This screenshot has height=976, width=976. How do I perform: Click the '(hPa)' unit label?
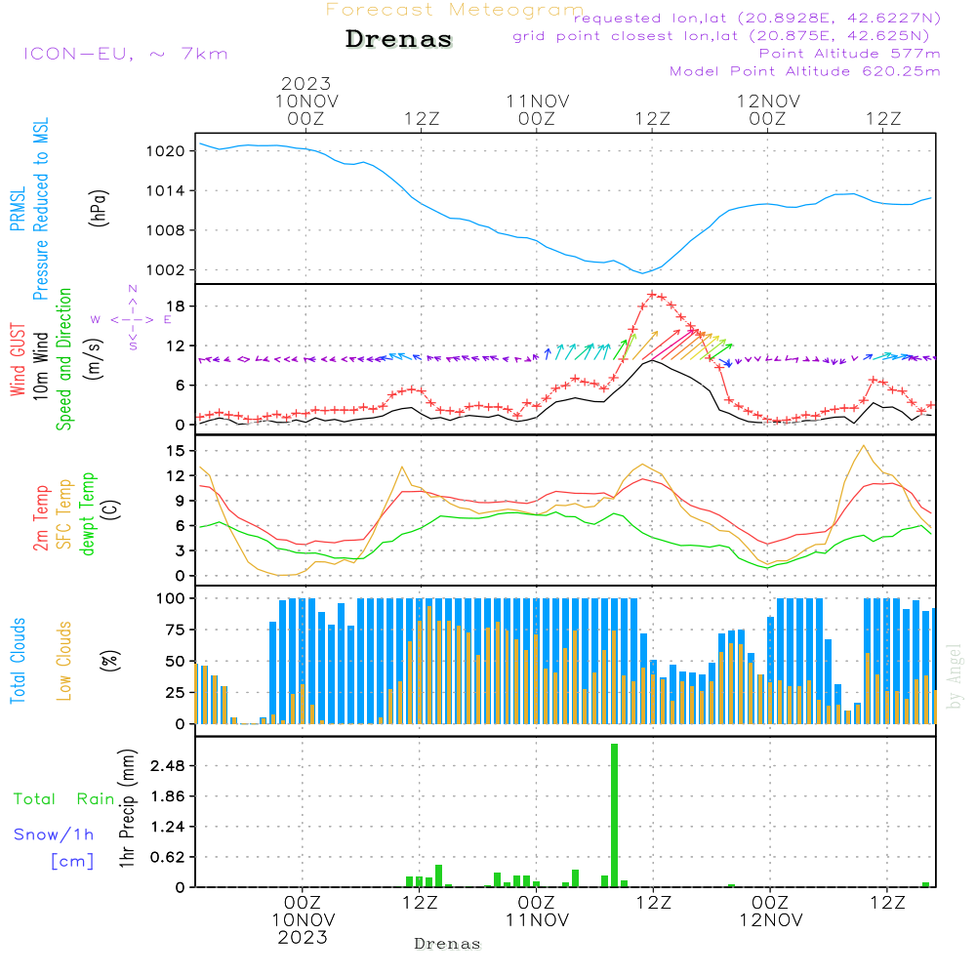pos(99,208)
